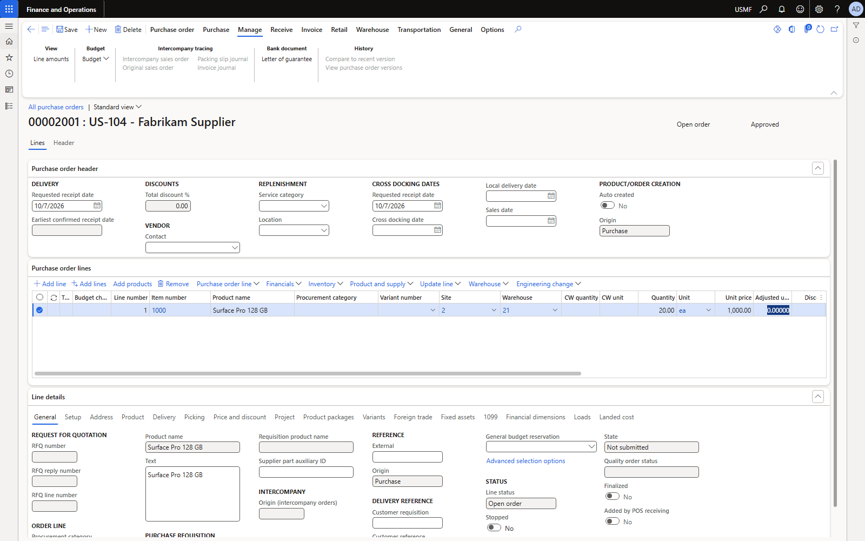Viewport: 865px width, 541px height.
Task: Click the notifications bell icon
Action: pos(782,9)
